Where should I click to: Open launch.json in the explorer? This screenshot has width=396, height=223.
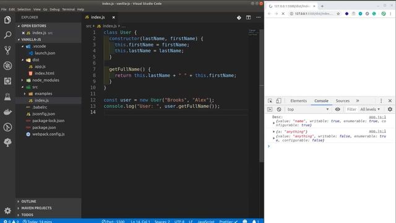pyautogui.click(x=45, y=53)
